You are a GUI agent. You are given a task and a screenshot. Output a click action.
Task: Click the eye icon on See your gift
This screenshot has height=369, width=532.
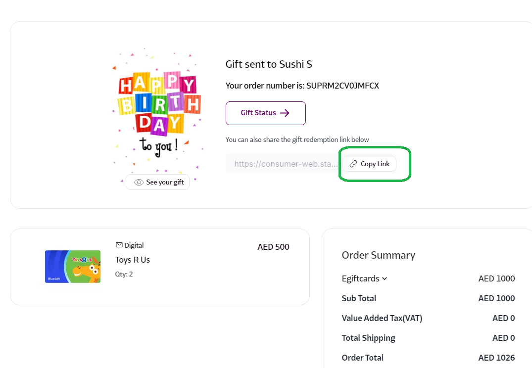pyautogui.click(x=139, y=183)
